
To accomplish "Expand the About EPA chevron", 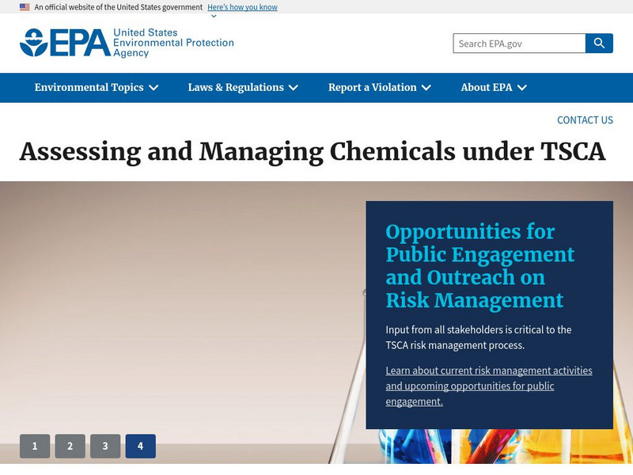I will (522, 88).
